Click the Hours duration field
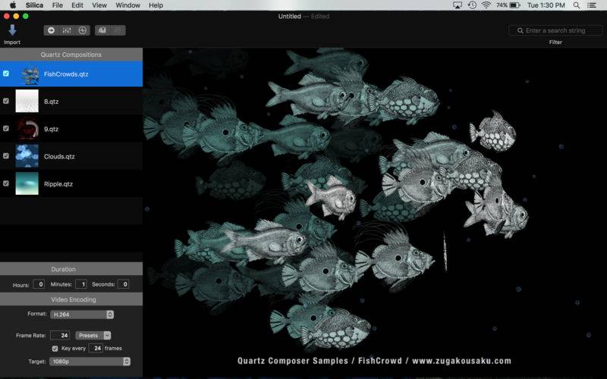Viewport: 607px width, 379px height. [39, 284]
